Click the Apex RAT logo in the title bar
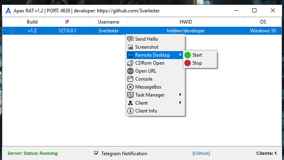 tap(8, 11)
